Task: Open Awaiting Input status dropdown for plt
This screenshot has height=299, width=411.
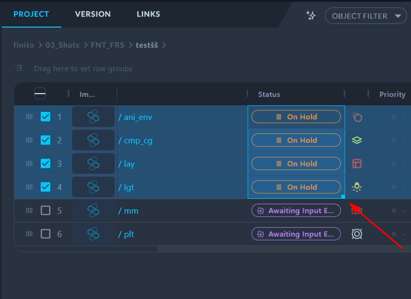Action: click(296, 234)
